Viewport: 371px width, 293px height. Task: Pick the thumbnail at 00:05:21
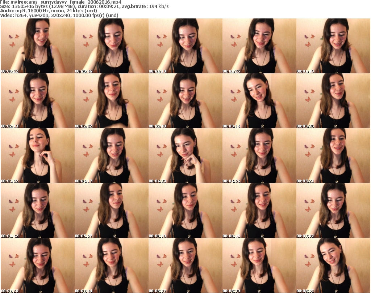click(333, 156)
